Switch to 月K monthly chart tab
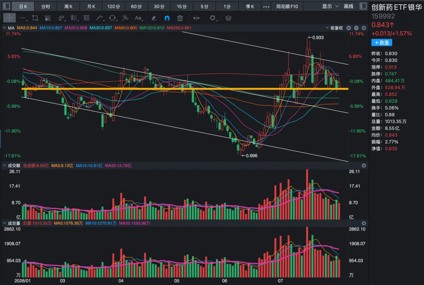The image size is (424, 285). tap(91, 6)
